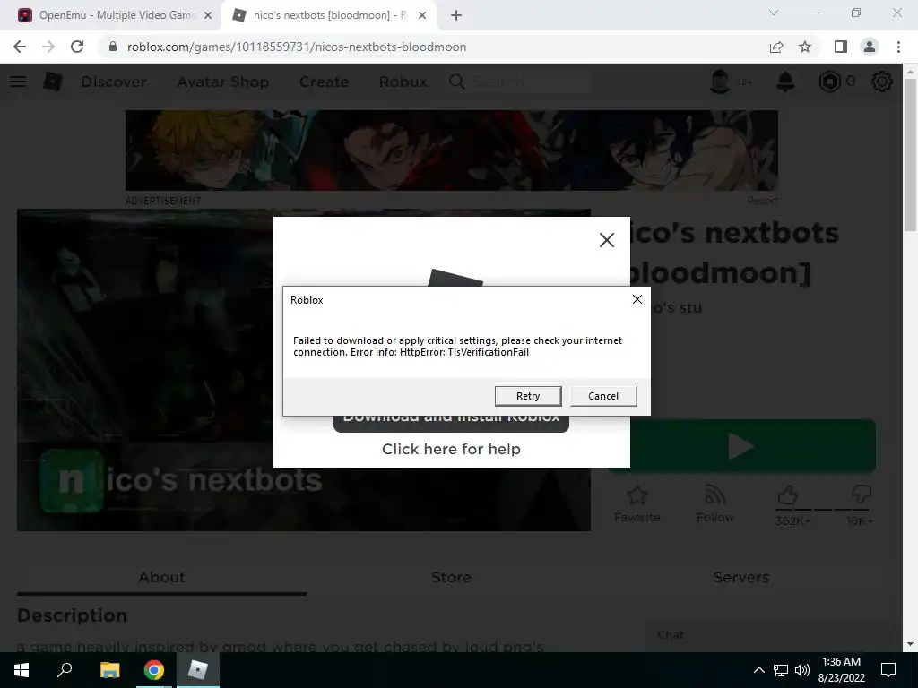Select the About tab
918x688 pixels.
[161, 578]
